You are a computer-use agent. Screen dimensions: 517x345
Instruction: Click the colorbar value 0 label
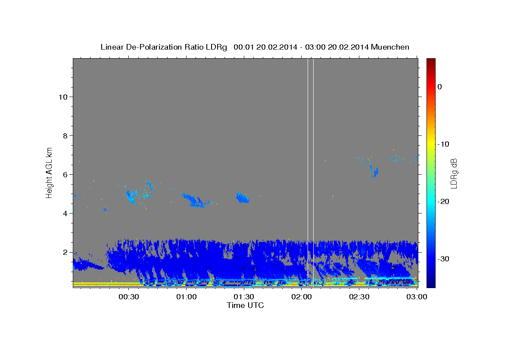pos(440,87)
